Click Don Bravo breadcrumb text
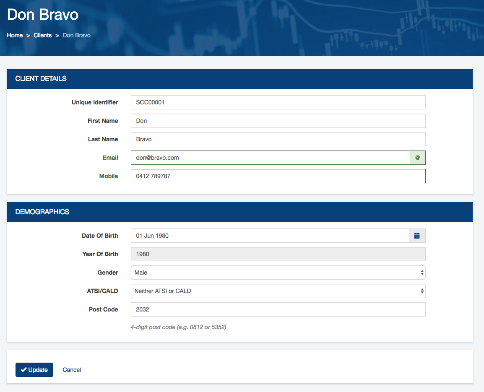484x392 pixels. (77, 35)
